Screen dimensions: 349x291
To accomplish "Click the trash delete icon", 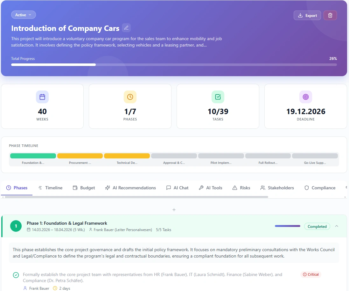I will tap(330, 15).
